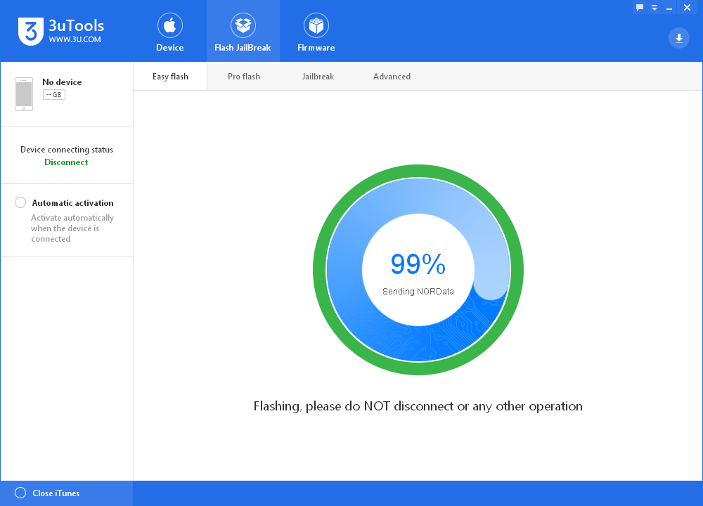703x506 pixels.
Task: Switch to the Easy flash tab
Action: 170,77
